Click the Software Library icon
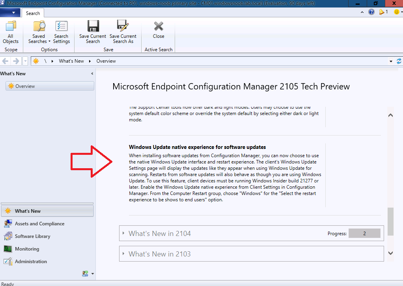 click(x=8, y=236)
